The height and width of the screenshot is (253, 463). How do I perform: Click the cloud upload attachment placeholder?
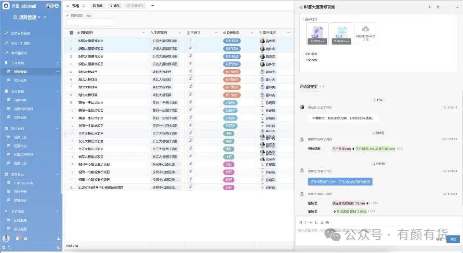[365, 33]
